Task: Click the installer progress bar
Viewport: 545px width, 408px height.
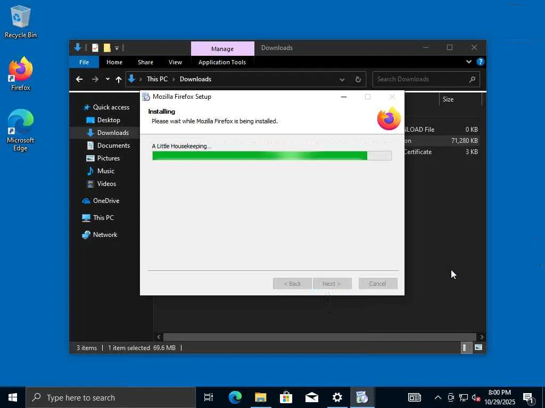Action: [x=272, y=156]
